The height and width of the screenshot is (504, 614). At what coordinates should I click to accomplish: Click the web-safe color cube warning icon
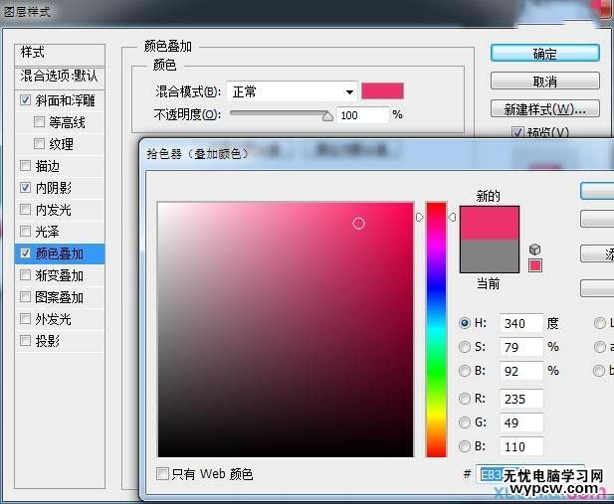tap(534, 250)
